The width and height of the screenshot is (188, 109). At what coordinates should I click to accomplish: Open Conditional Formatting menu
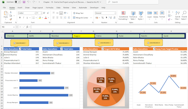point(123,15)
